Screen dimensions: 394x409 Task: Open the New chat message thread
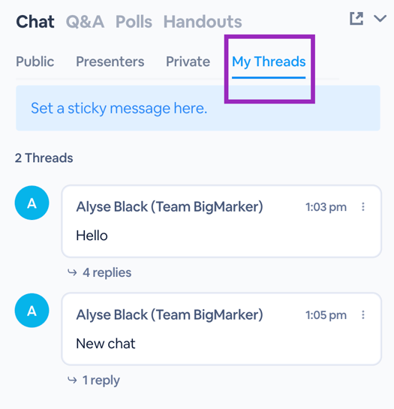[x=221, y=329]
